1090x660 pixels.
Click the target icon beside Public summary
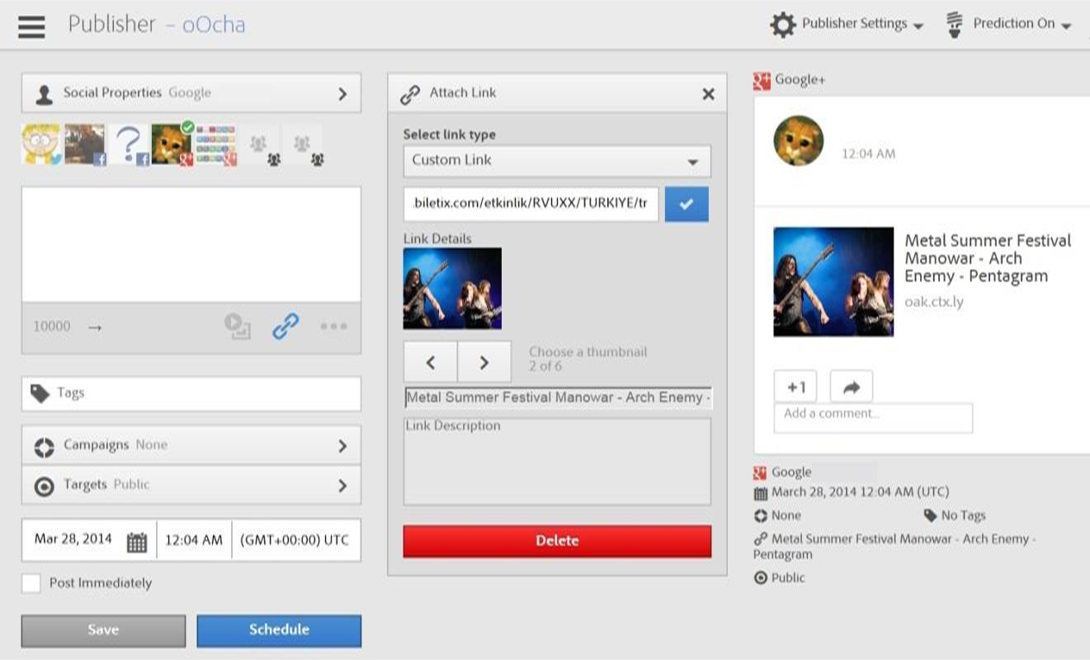761,578
